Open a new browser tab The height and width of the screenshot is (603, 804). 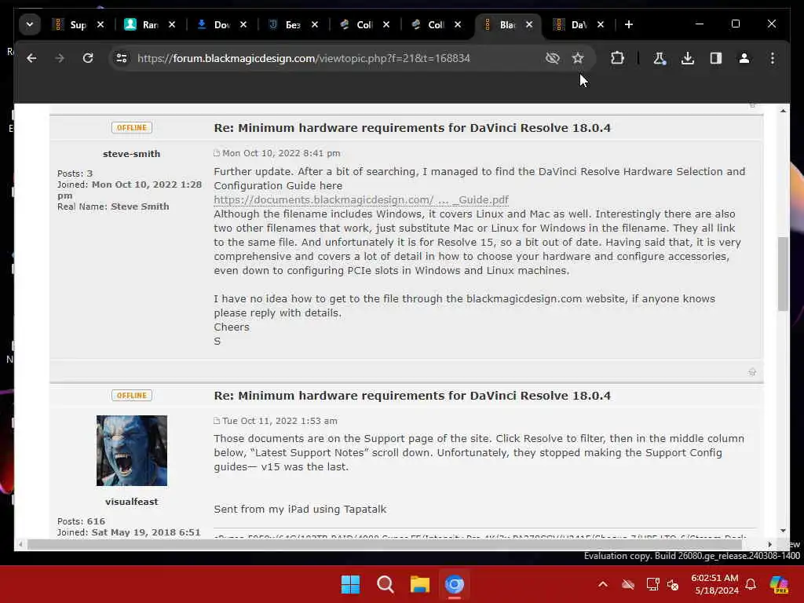[x=629, y=24]
